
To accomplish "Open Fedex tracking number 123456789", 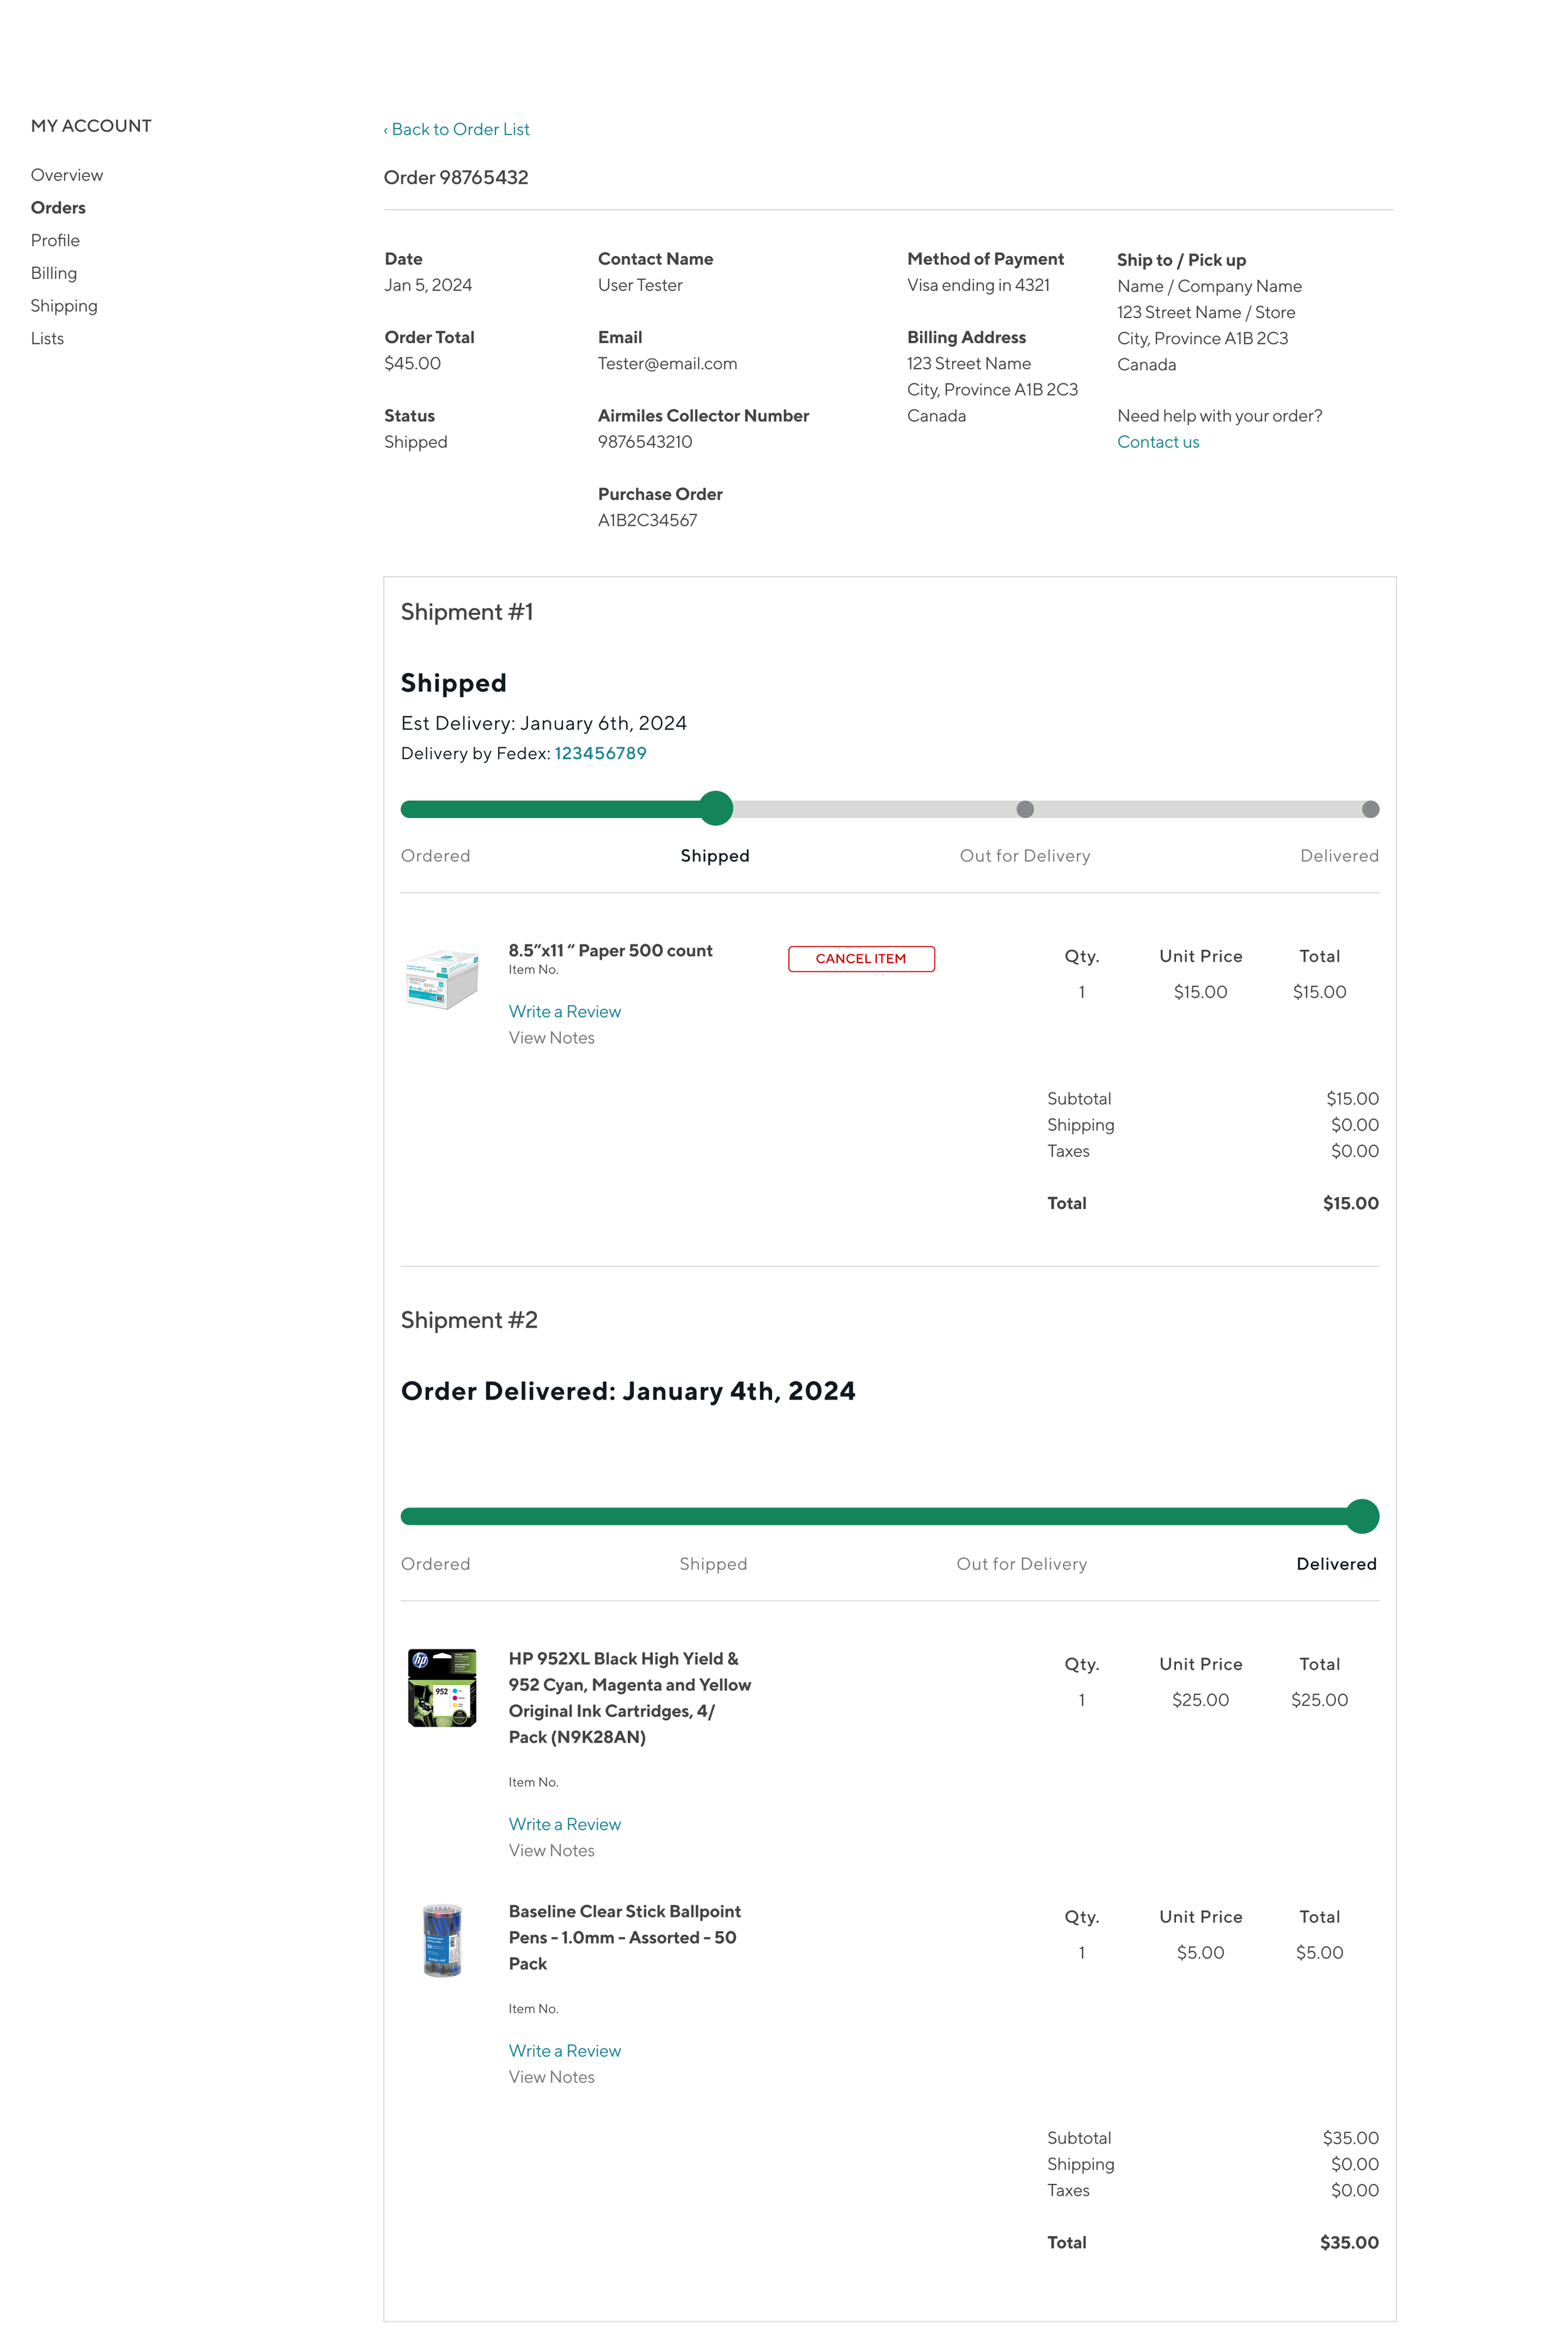I will (600, 753).
